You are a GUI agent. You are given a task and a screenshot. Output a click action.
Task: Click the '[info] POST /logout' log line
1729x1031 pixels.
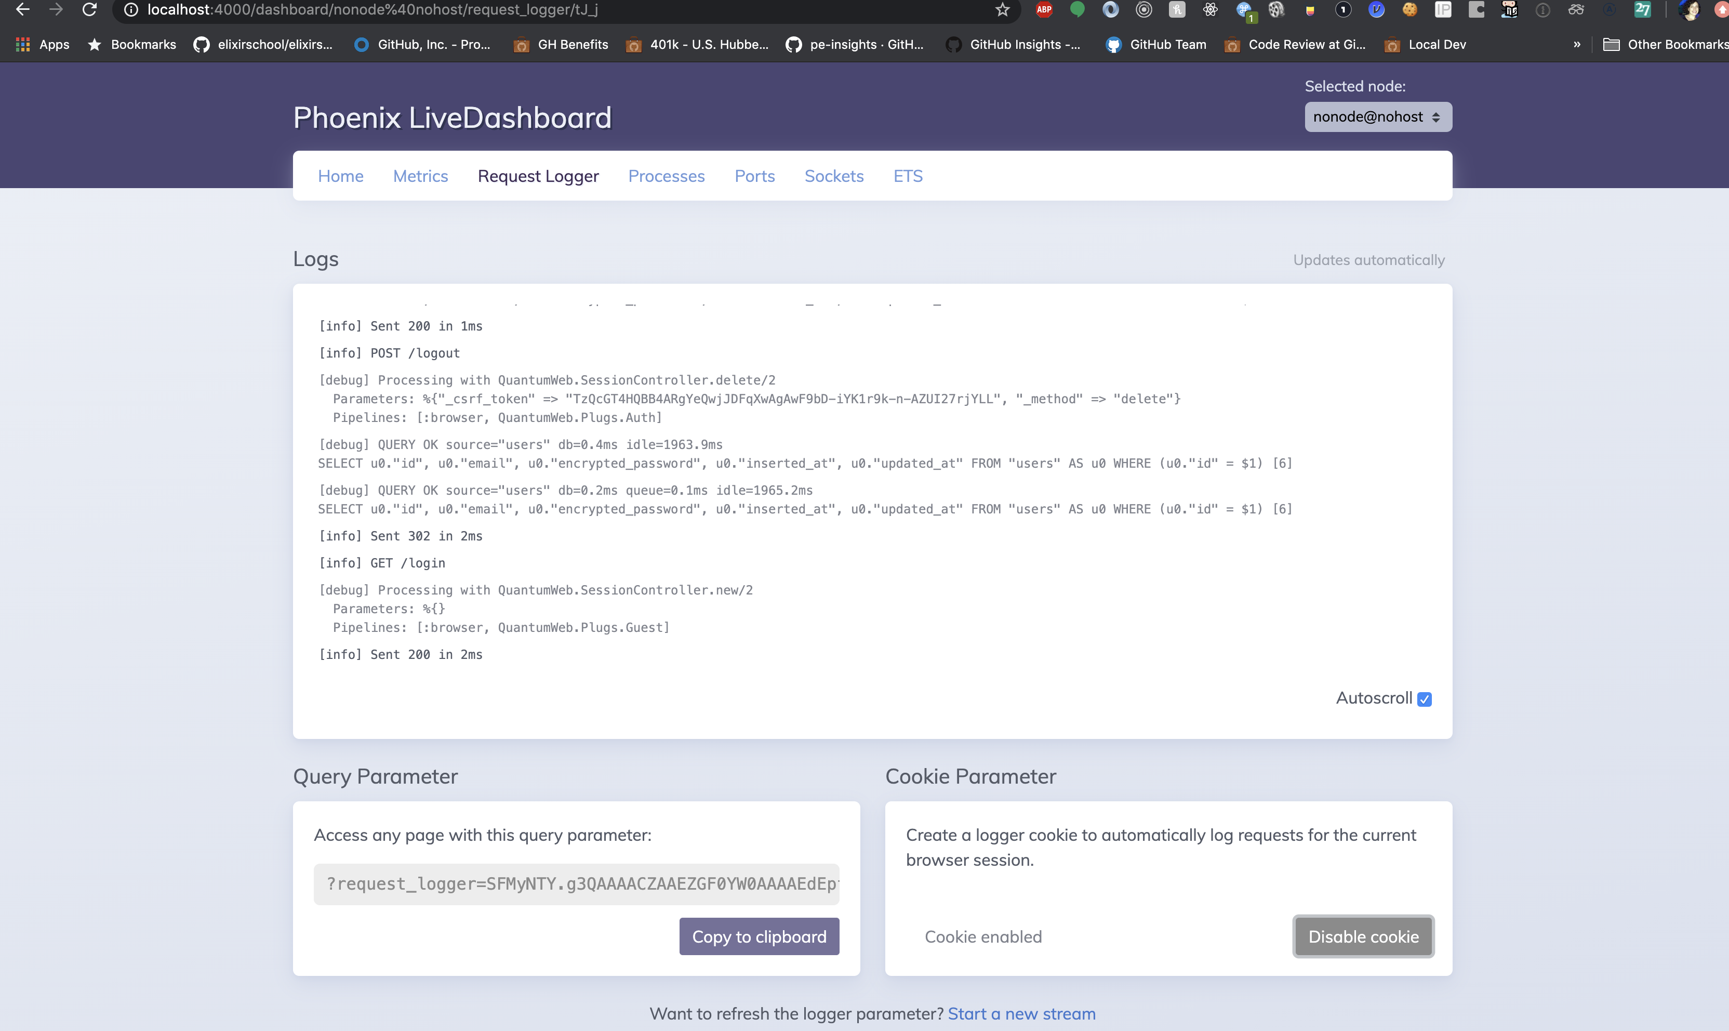click(x=389, y=353)
